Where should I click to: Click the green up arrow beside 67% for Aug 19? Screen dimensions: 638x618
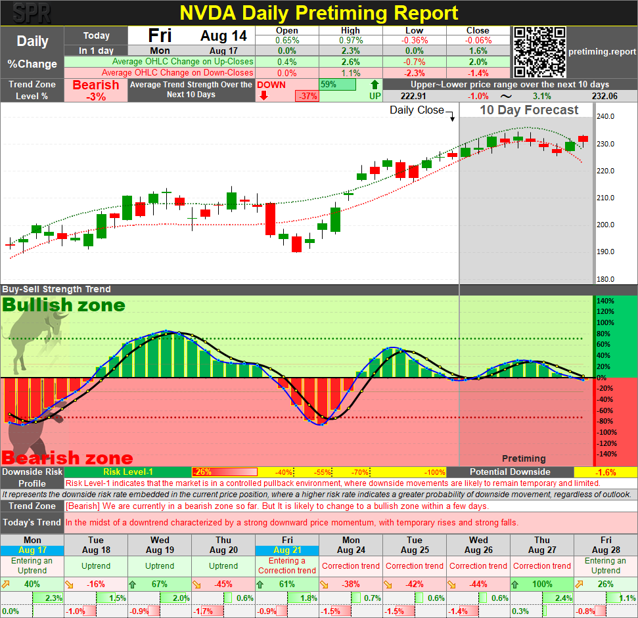point(133,585)
